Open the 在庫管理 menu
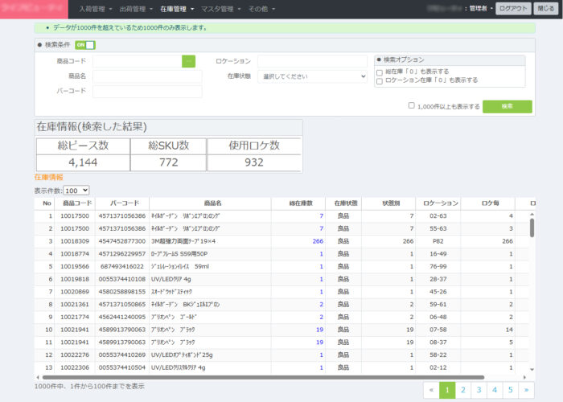This screenshot has width=563, height=402. click(x=176, y=9)
